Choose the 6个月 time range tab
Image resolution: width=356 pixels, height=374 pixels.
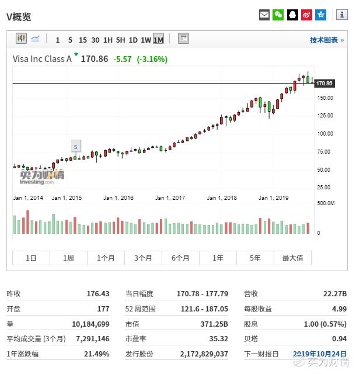180,258
